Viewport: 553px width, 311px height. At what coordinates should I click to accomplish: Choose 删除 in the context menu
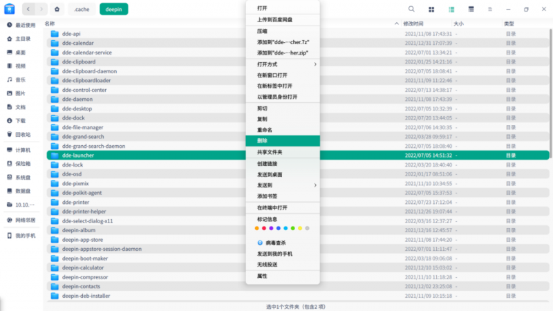click(283, 141)
